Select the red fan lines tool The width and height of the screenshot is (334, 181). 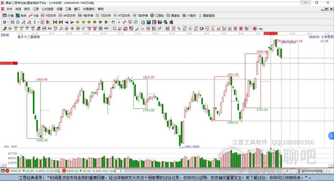[120, 28]
